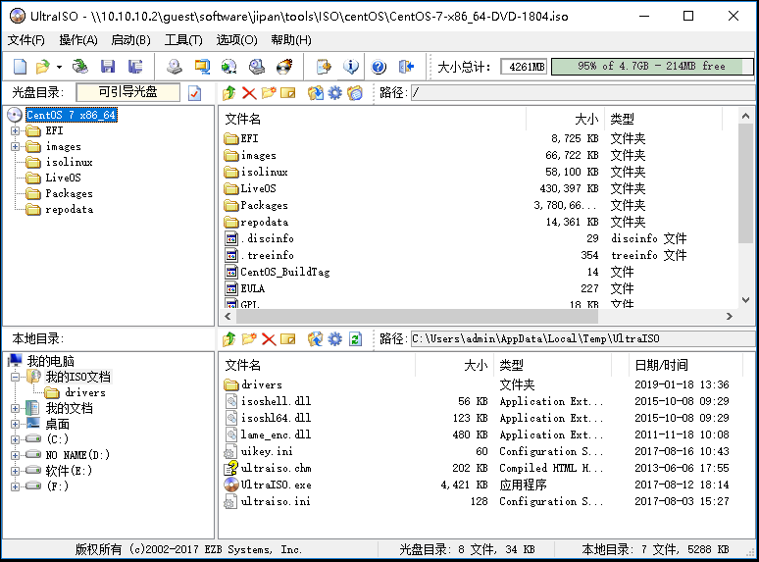The width and height of the screenshot is (759, 562).
Task: Toggle the checkmark icon beside bootable disc field
Action: click(194, 93)
